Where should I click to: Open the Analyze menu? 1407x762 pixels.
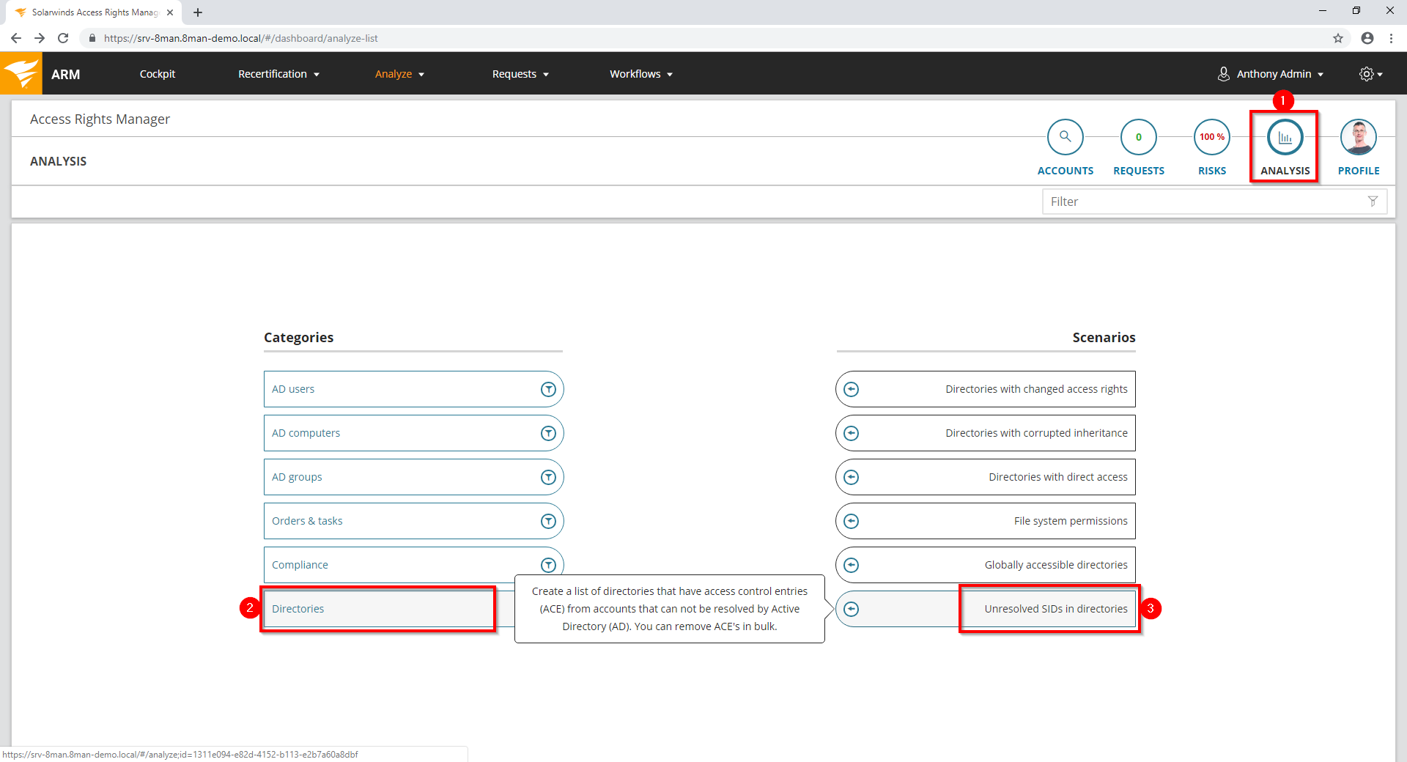tap(399, 74)
